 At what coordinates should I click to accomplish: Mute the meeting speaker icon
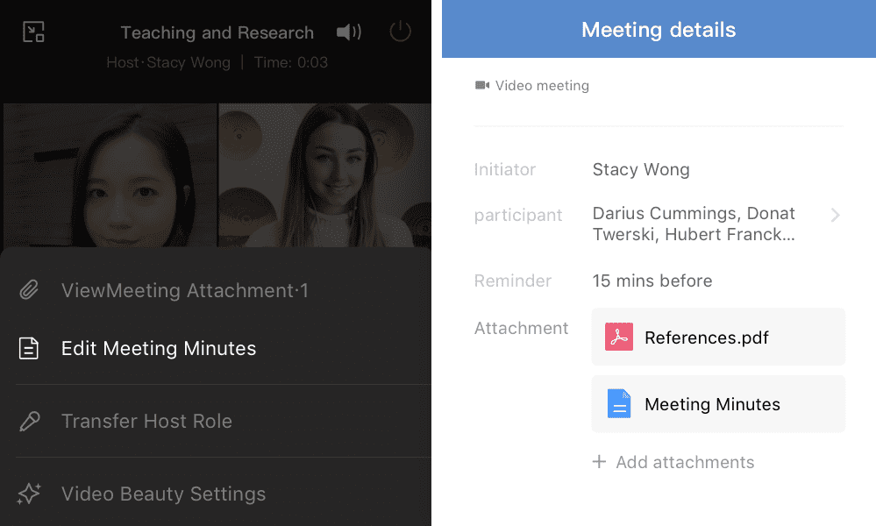pyautogui.click(x=349, y=32)
